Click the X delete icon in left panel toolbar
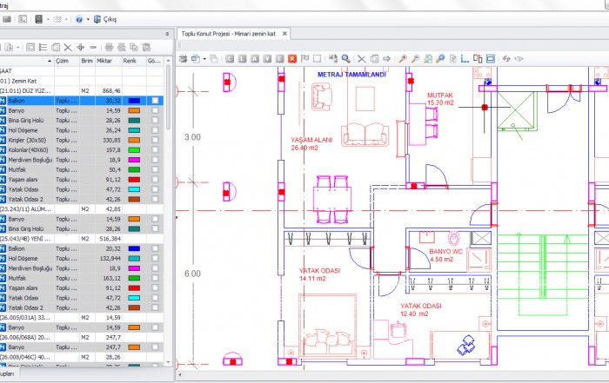 click(68, 46)
